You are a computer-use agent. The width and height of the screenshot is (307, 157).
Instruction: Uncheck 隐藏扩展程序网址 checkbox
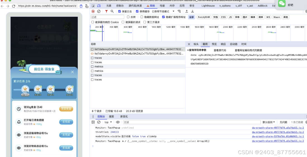[164, 17]
